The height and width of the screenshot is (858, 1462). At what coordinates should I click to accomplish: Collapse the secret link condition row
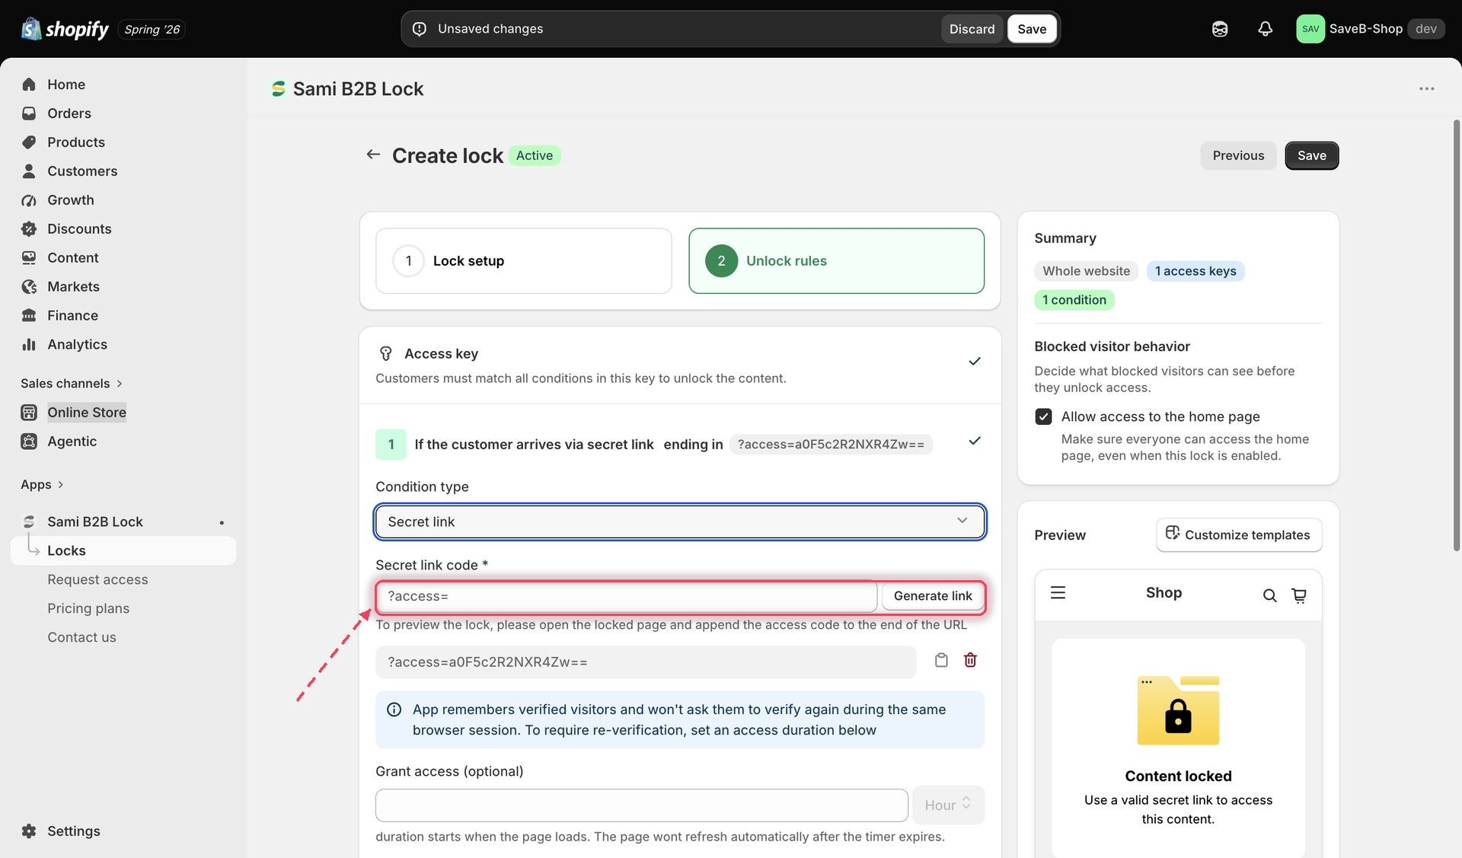tap(974, 441)
